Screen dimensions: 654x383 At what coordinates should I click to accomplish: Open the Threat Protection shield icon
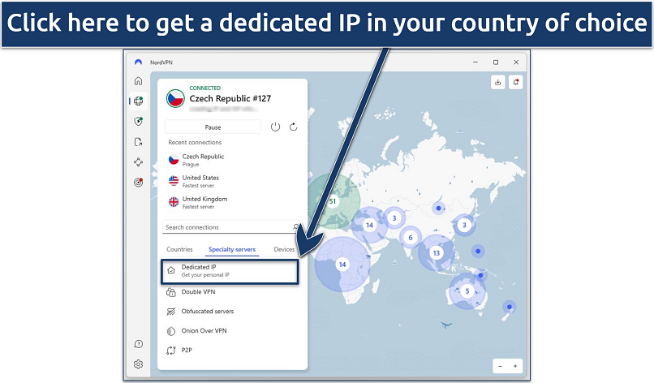[x=138, y=122]
